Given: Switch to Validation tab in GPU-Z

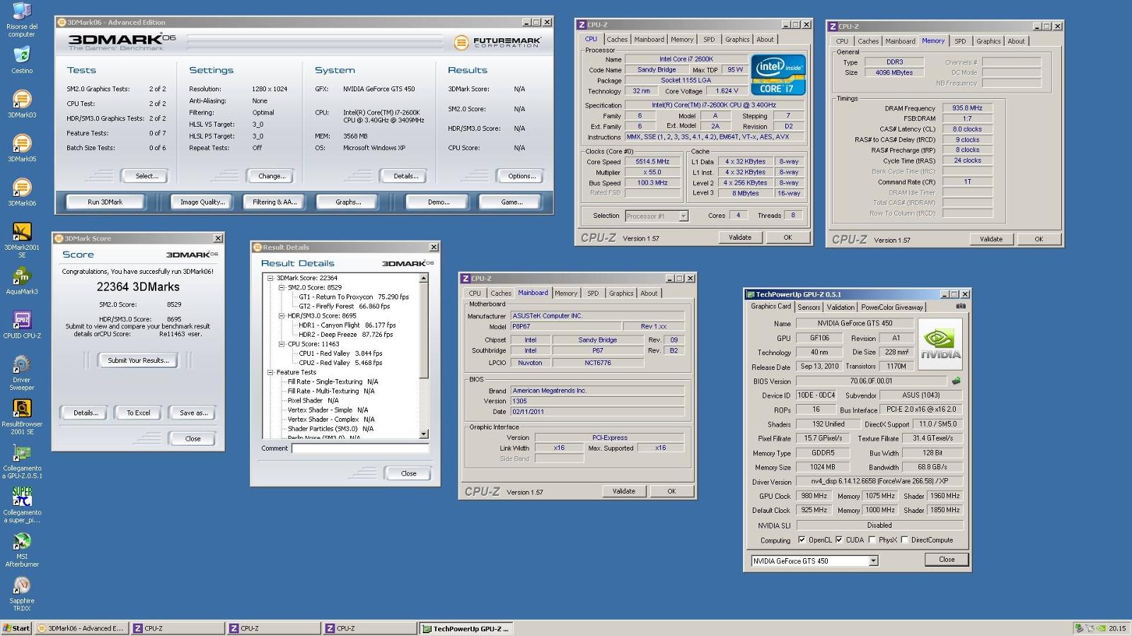Looking at the screenshot, I should [x=840, y=308].
